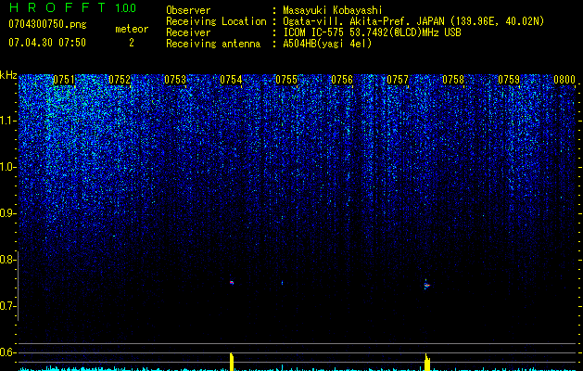583x371 pixels.
Task: Click the Receiver label
Action: 188,32
